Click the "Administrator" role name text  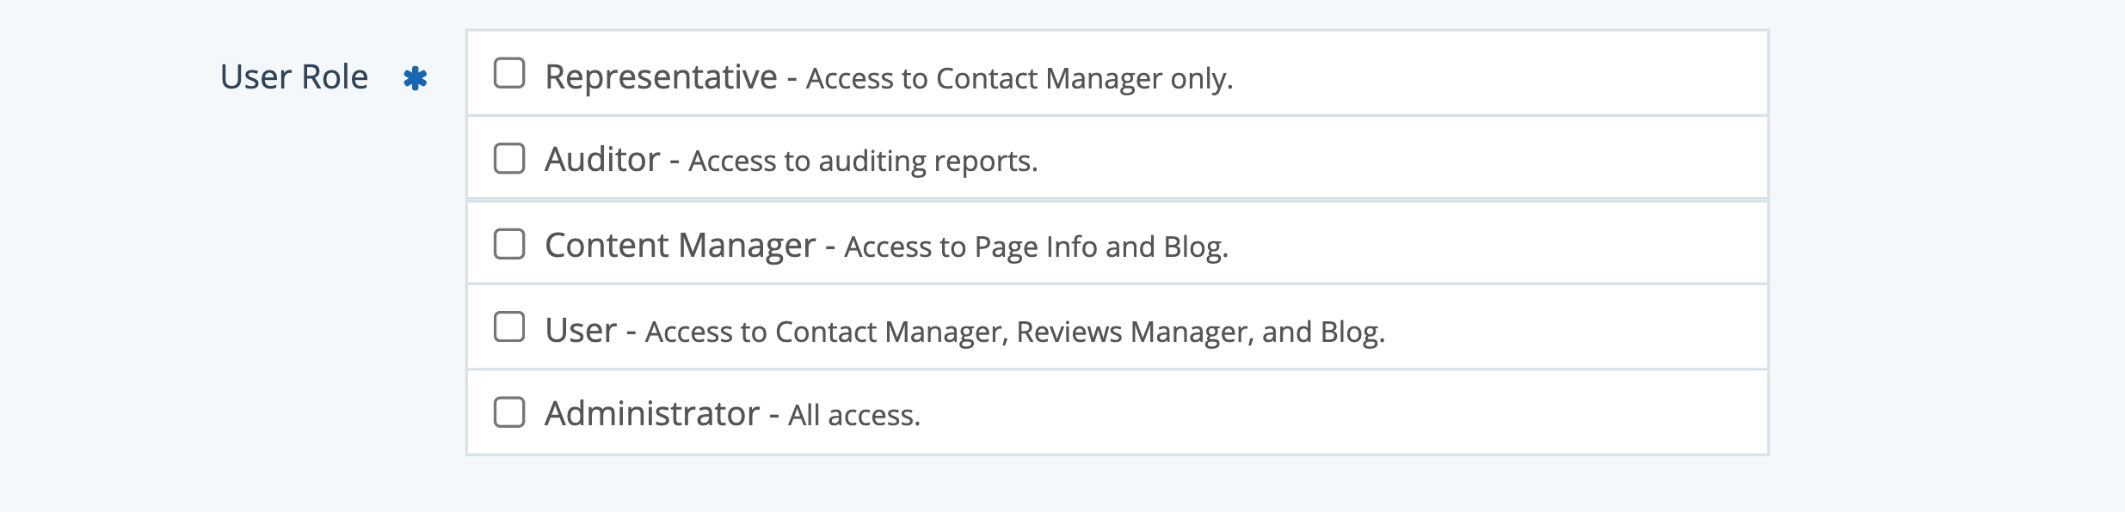pos(652,414)
